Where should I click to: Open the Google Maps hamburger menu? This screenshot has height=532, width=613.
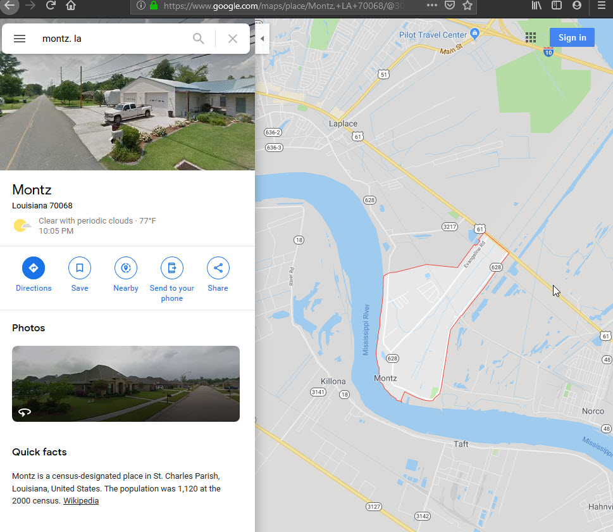20,39
